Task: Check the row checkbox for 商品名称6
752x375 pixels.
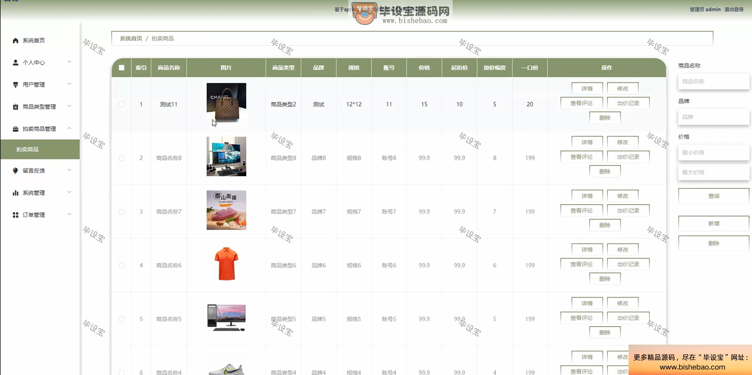Action: [121, 265]
